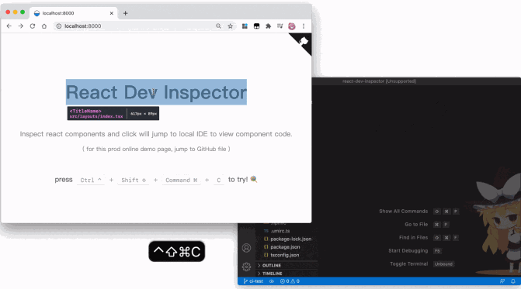Open a new browser tab
The height and width of the screenshot is (289, 521).
click(x=125, y=13)
